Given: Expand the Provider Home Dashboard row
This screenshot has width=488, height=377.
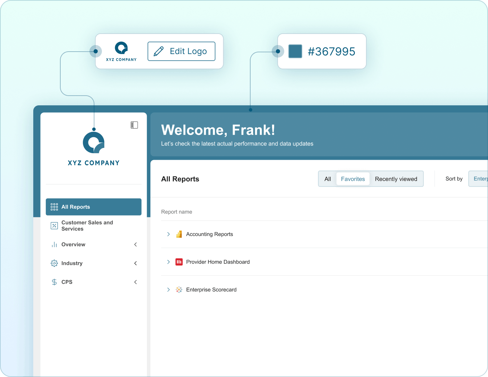Looking at the screenshot, I should 168,262.
